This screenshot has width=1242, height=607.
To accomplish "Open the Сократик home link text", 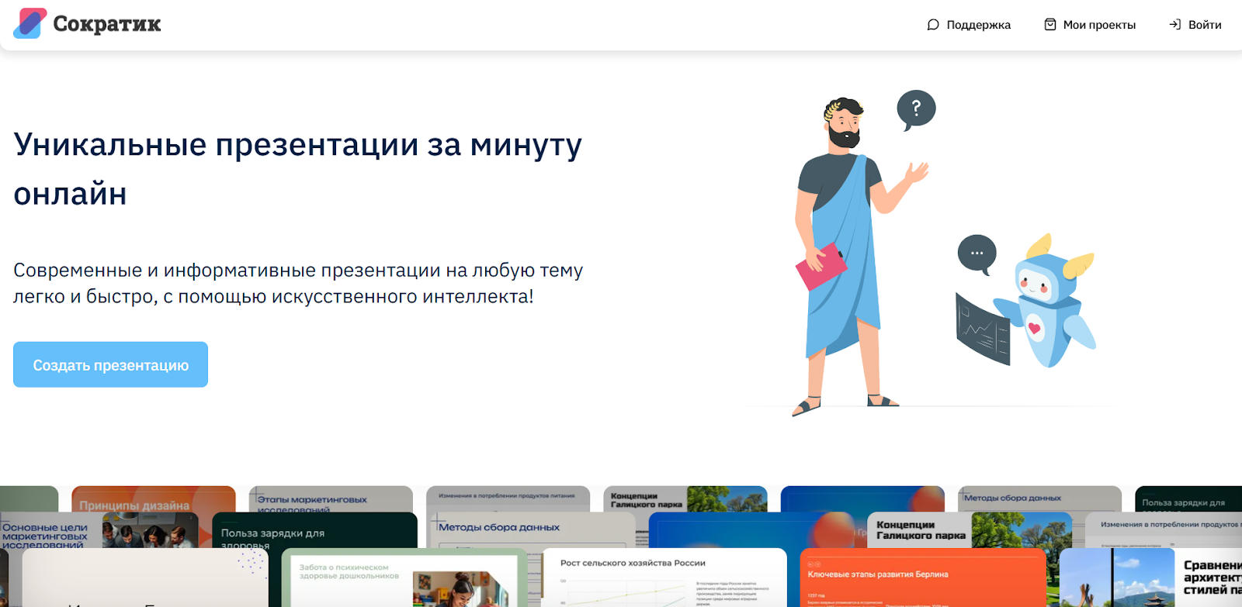I will pyautogui.click(x=107, y=24).
